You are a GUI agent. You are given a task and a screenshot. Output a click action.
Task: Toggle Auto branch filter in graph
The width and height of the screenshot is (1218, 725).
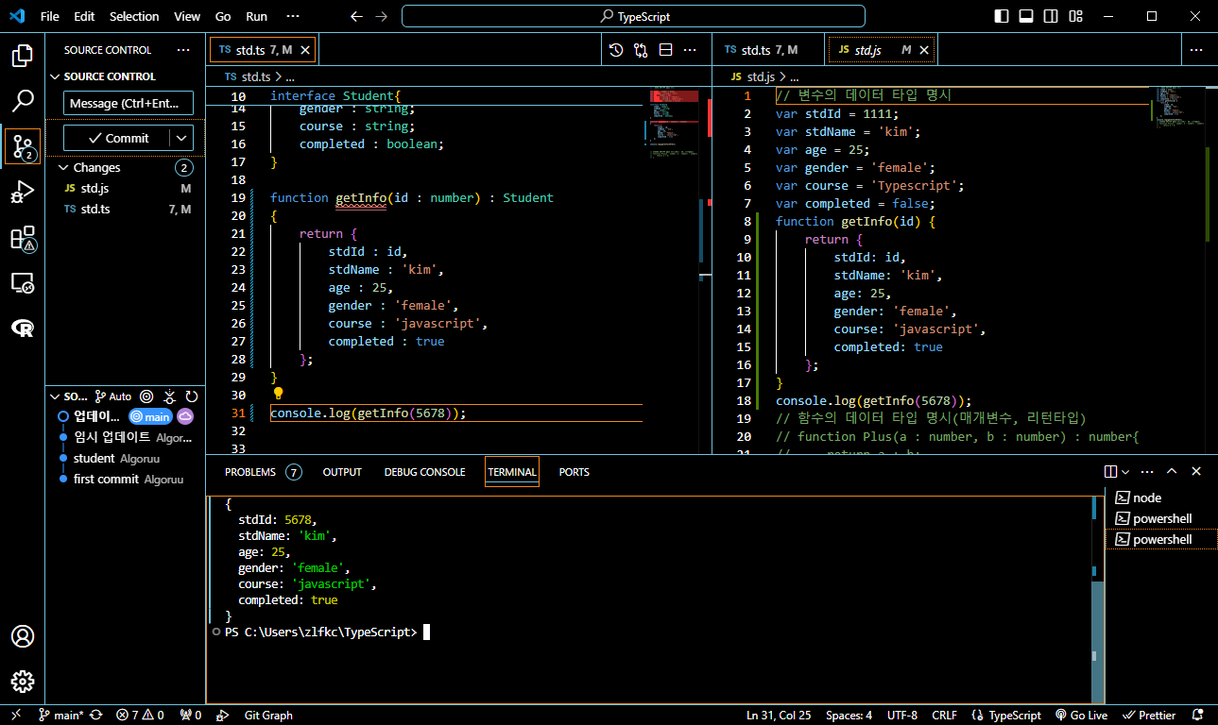point(114,396)
